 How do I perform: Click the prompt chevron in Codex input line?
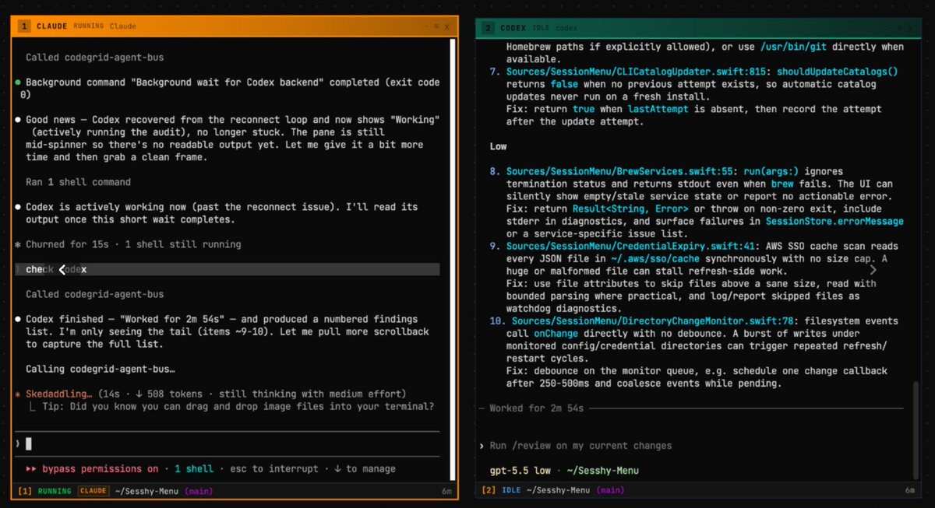click(482, 446)
